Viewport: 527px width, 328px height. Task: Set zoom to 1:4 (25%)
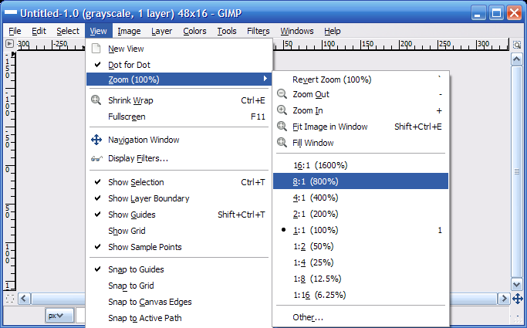[360, 262]
